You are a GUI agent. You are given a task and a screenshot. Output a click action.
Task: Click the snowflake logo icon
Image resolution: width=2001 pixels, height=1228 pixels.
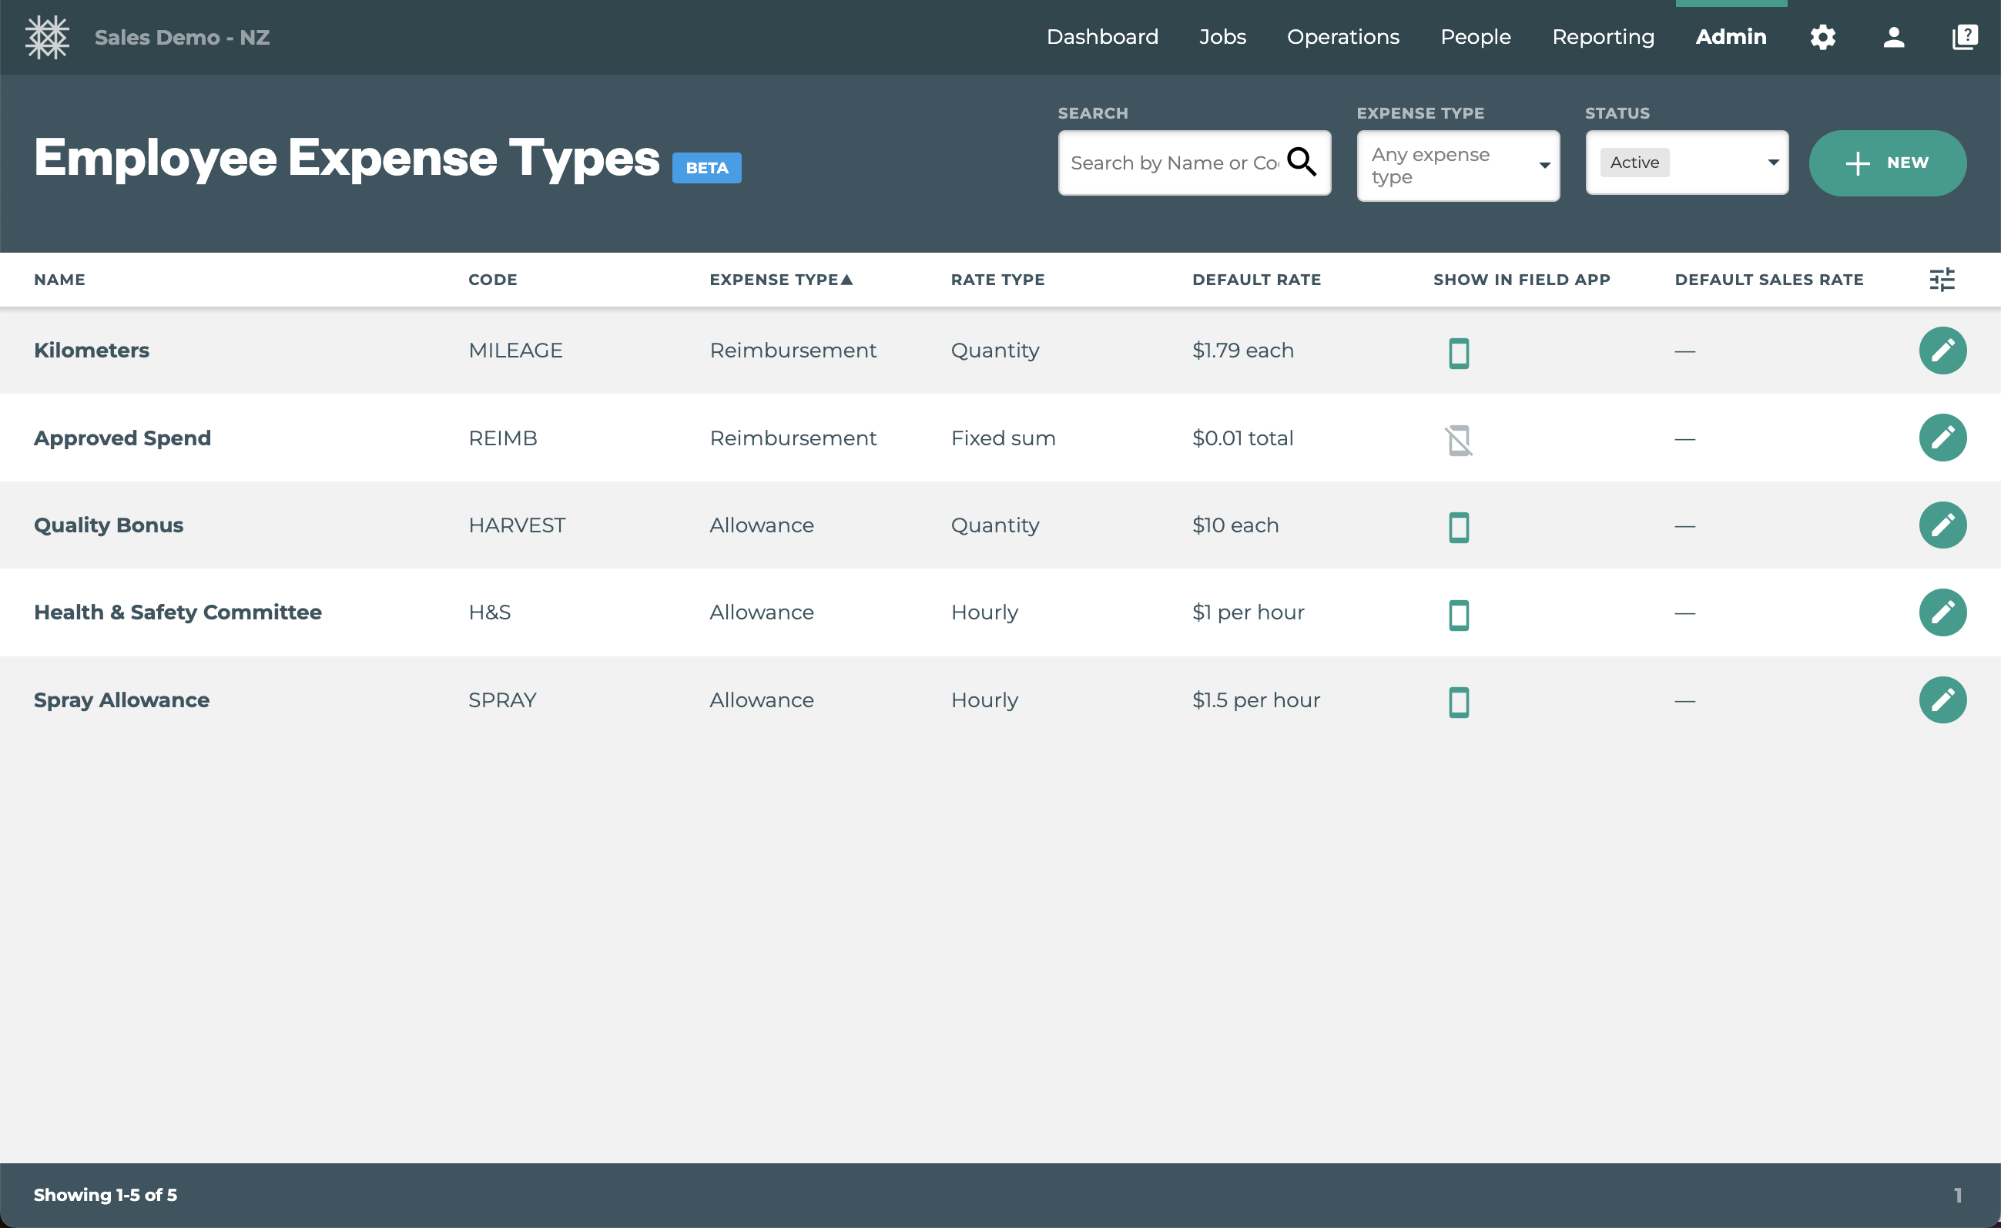click(47, 37)
